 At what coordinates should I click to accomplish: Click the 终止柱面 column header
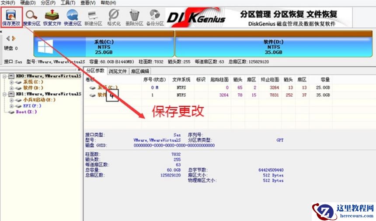(270, 80)
